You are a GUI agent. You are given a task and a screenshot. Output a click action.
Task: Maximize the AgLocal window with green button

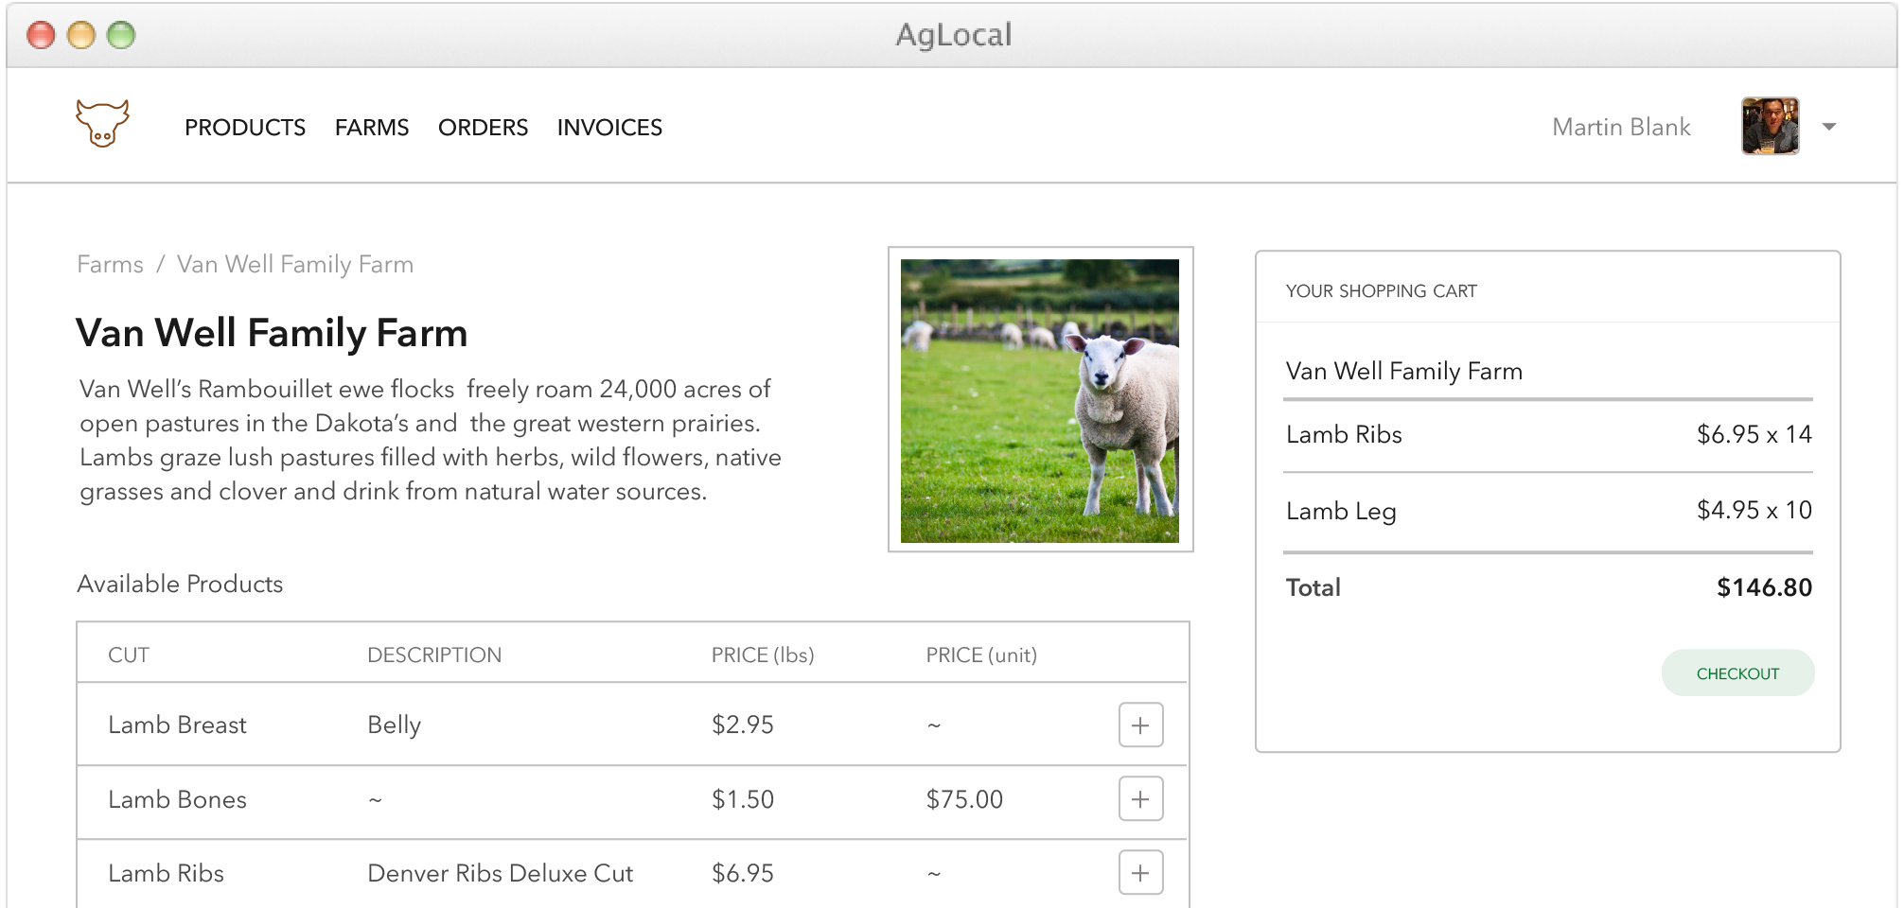coord(121,36)
